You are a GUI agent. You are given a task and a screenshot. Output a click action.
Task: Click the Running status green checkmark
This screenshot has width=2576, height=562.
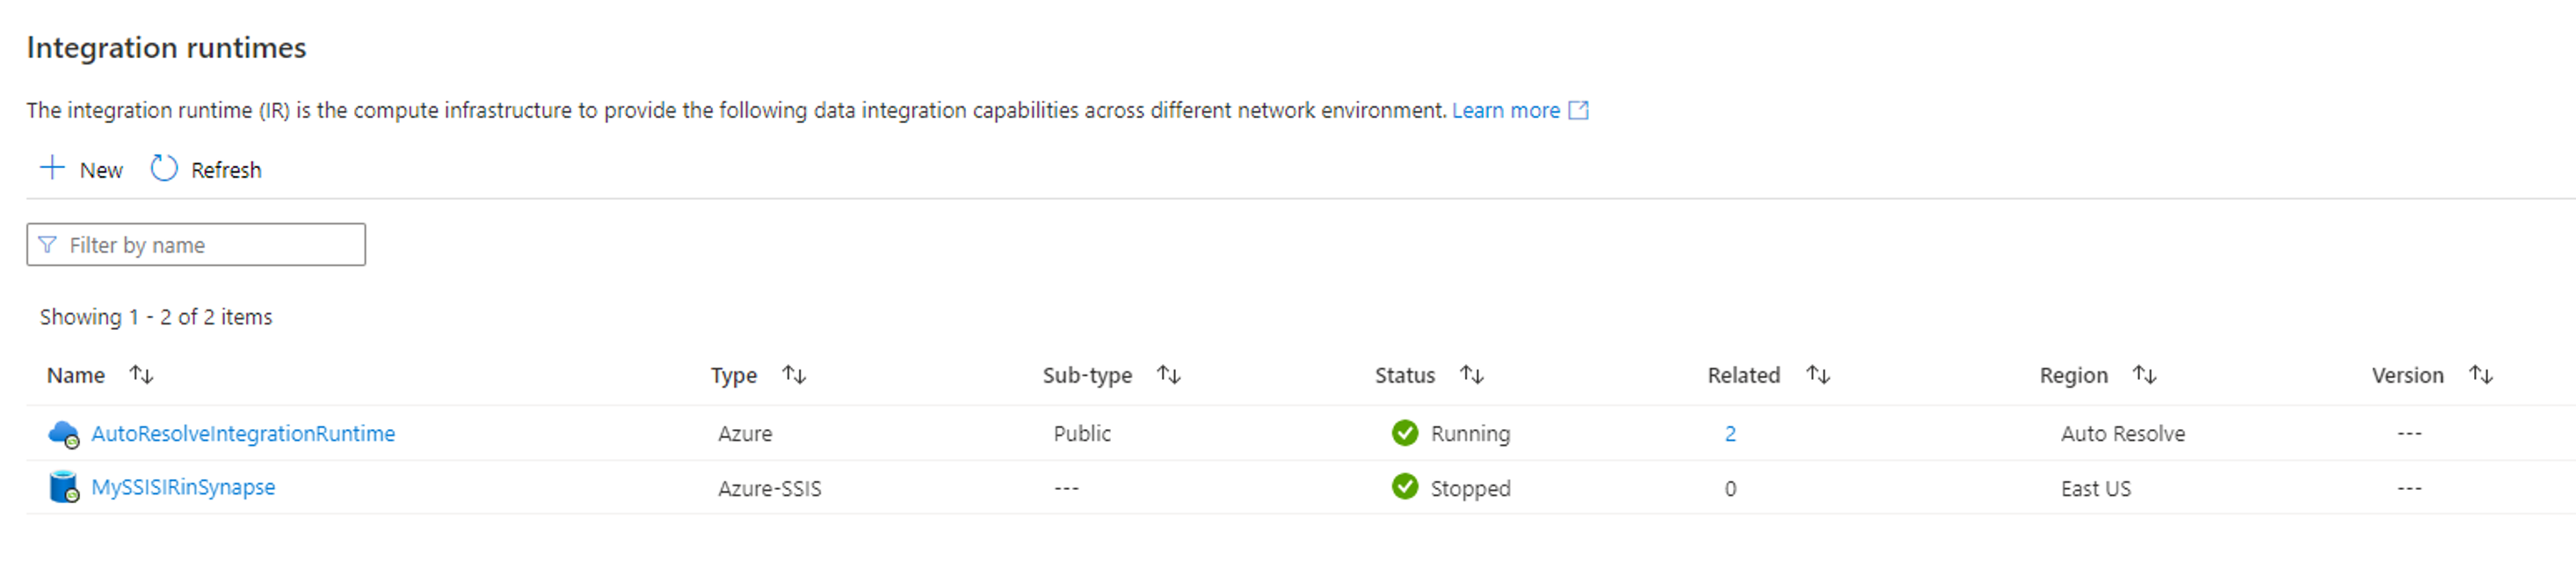click(x=1404, y=433)
